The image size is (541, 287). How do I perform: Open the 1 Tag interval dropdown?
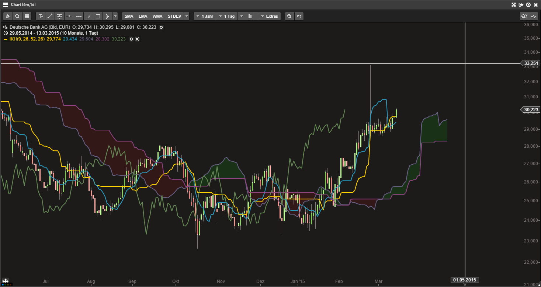(226, 16)
